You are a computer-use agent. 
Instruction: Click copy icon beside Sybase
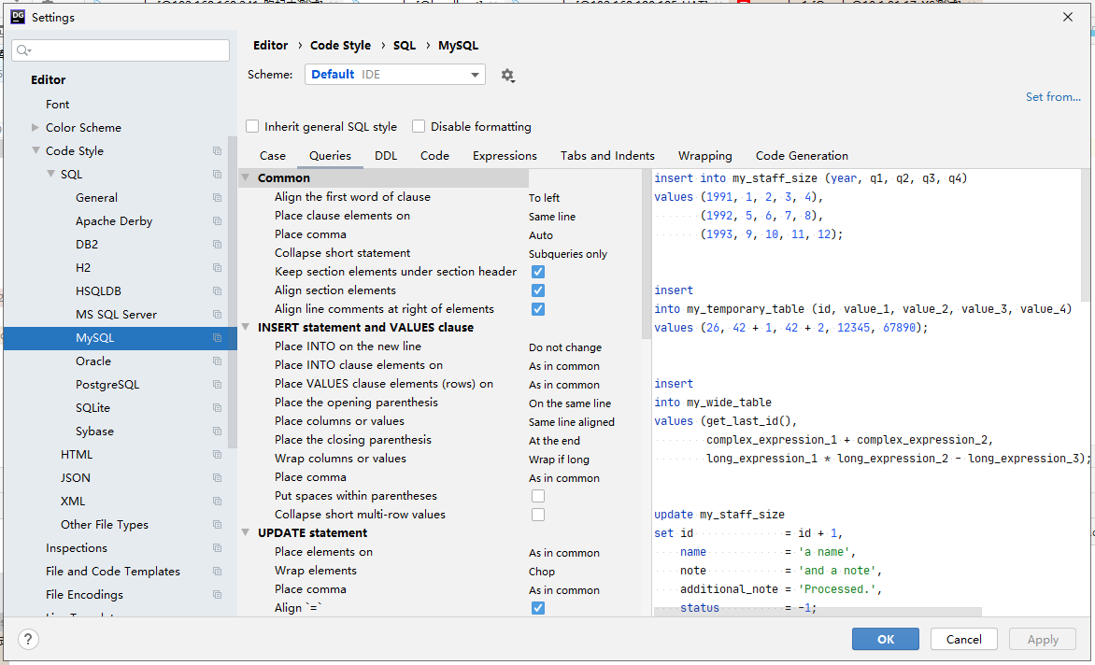pyautogui.click(x=217, y=432)
